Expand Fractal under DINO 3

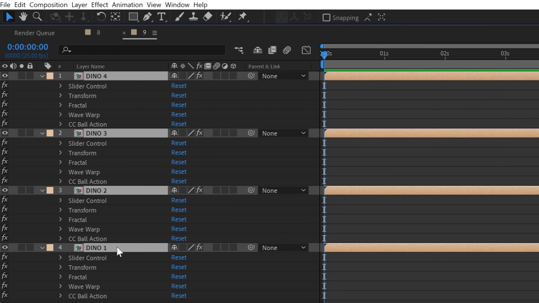(x=61, y=162)
